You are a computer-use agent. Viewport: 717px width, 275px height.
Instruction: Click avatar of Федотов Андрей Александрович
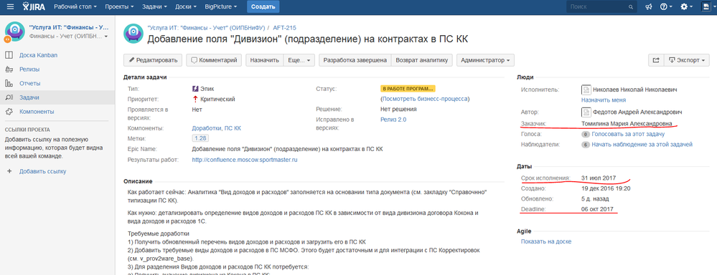(x=586, y=112)
